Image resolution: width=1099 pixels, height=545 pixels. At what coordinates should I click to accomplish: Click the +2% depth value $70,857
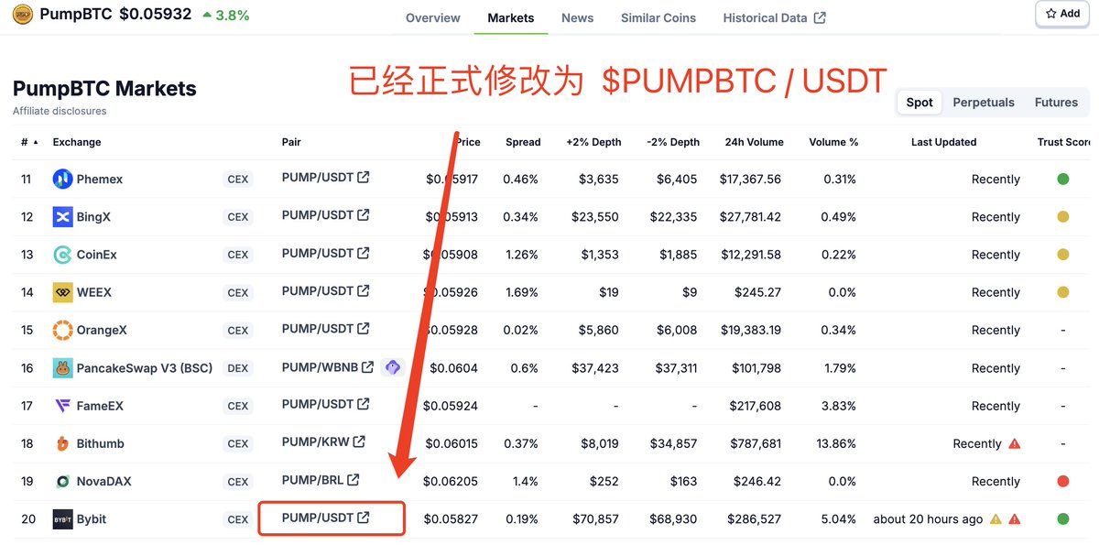(595, 518)
